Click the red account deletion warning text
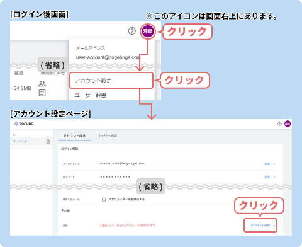Image resolution: width=302 pixels, height=247 pixels. [128, 226]
